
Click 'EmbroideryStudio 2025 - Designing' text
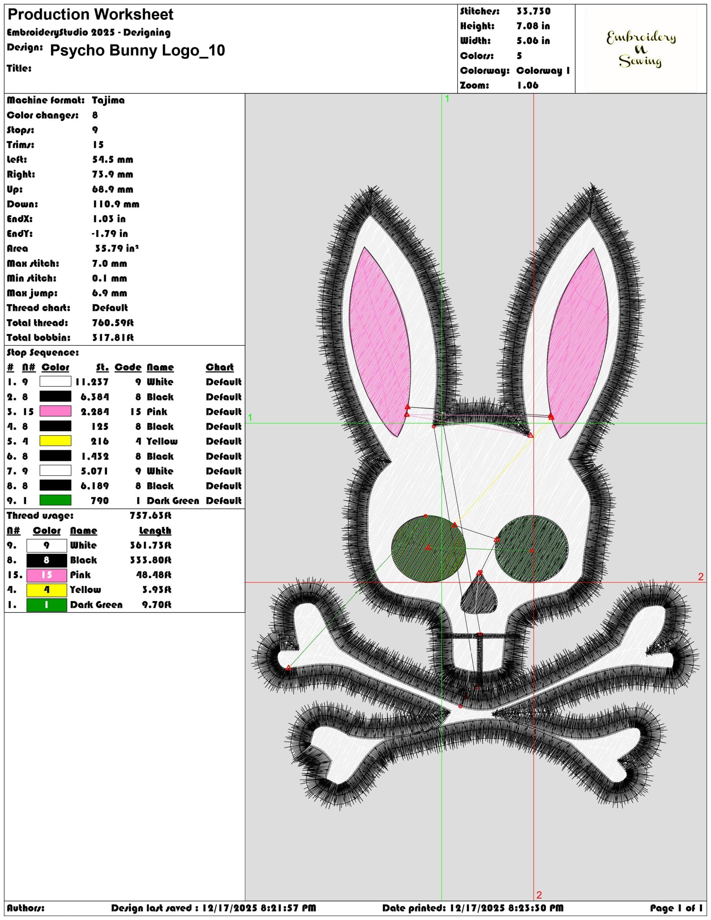[x=88, y=32]
